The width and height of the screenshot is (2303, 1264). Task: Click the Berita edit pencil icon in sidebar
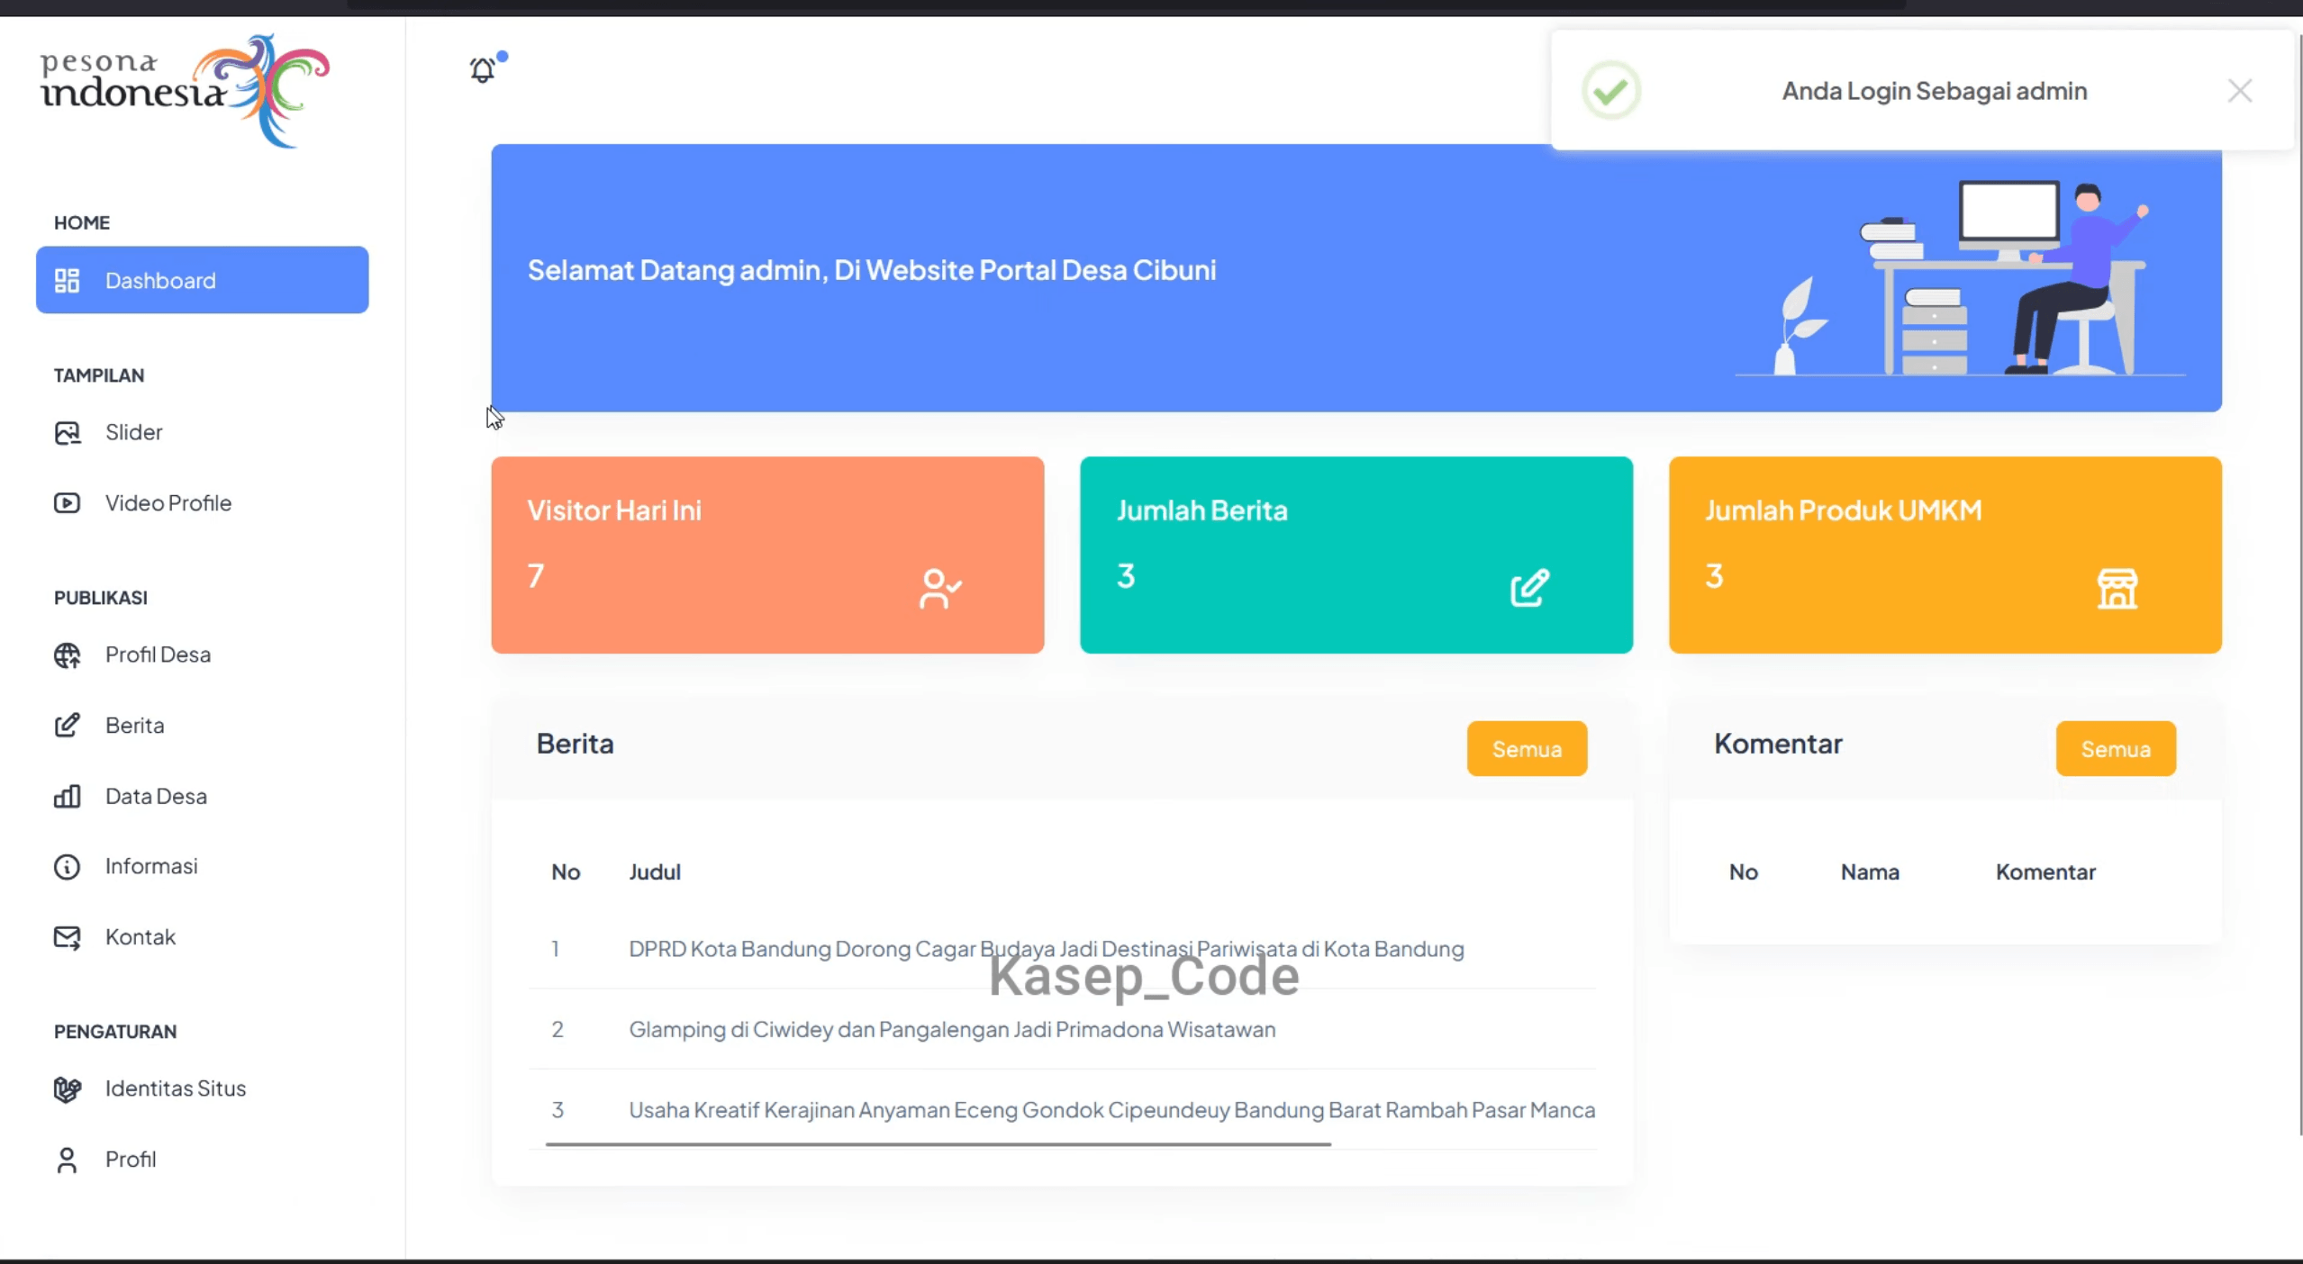point(67,726)
